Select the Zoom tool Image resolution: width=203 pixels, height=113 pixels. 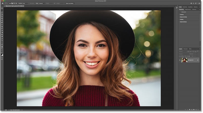point(2,49)
